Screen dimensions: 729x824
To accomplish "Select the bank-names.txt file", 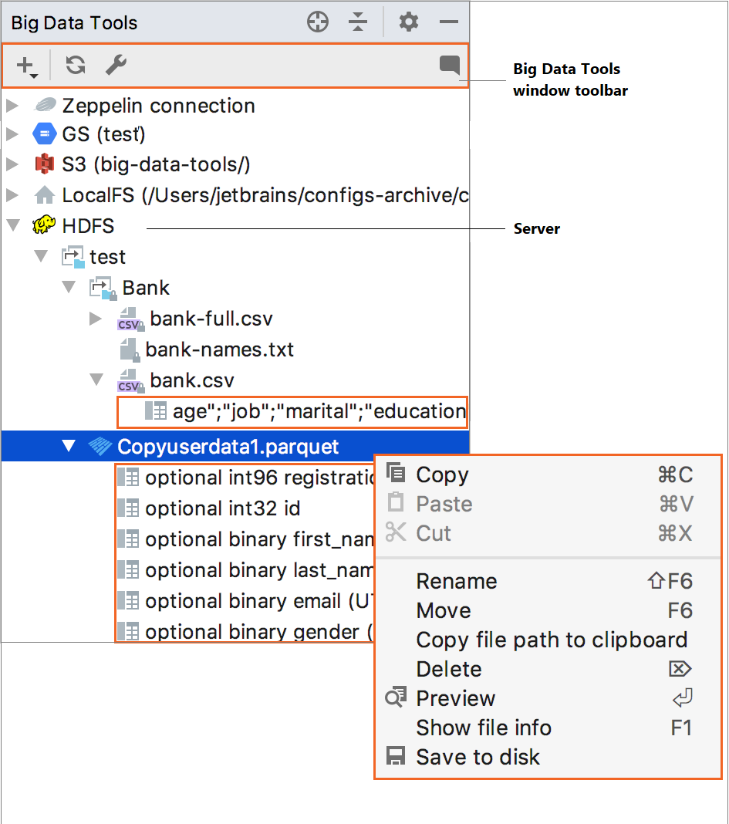I will [x=219, y=350].
